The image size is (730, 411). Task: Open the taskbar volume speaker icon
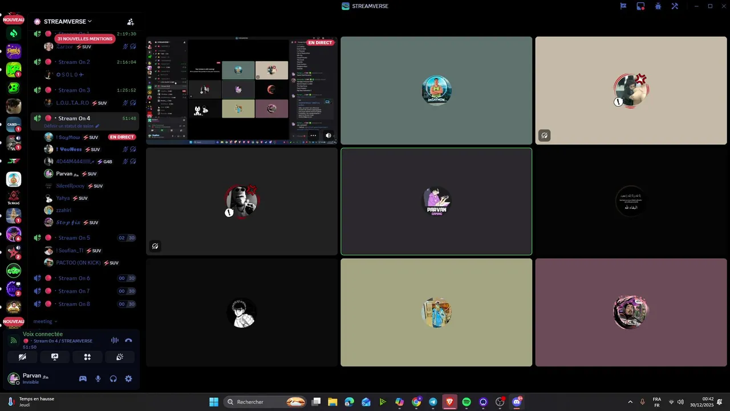point(680,402)
